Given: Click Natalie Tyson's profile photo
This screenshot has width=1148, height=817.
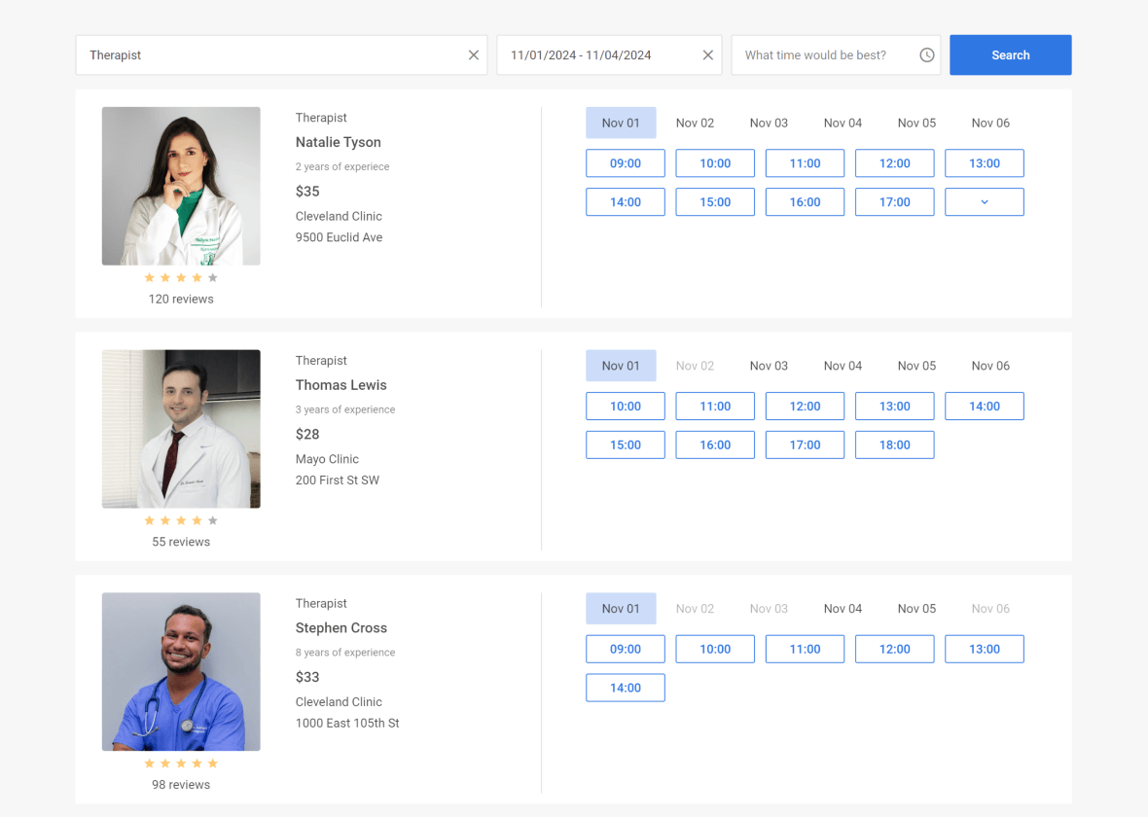Looking at the screenshot, I should 181,185.
